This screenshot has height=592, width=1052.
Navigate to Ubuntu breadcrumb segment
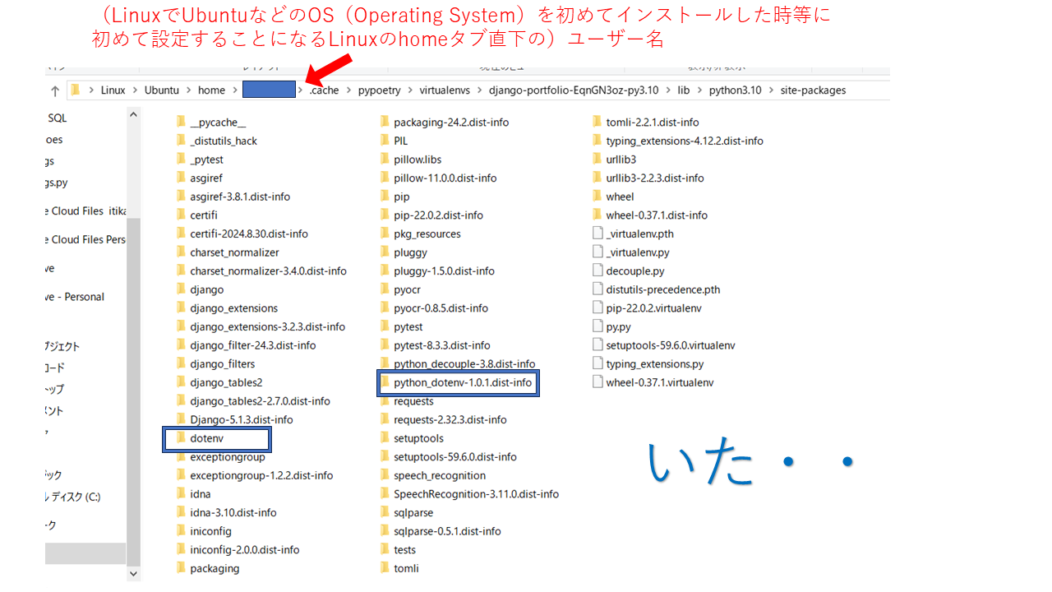[162, 90]
